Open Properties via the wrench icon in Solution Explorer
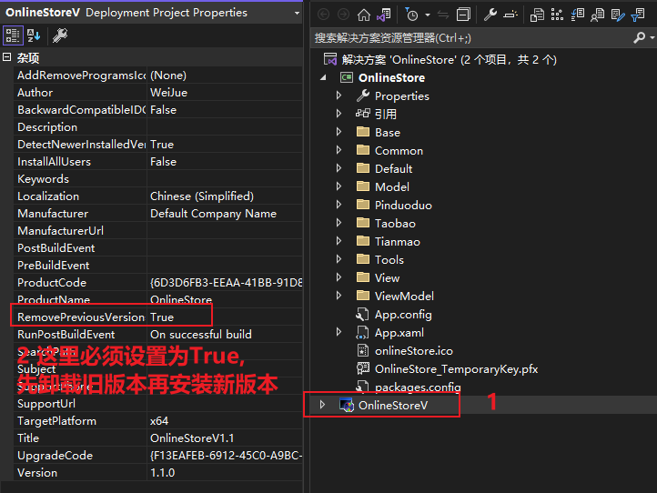The width and height of the screenshot is (657, 493). coord(490,15)
